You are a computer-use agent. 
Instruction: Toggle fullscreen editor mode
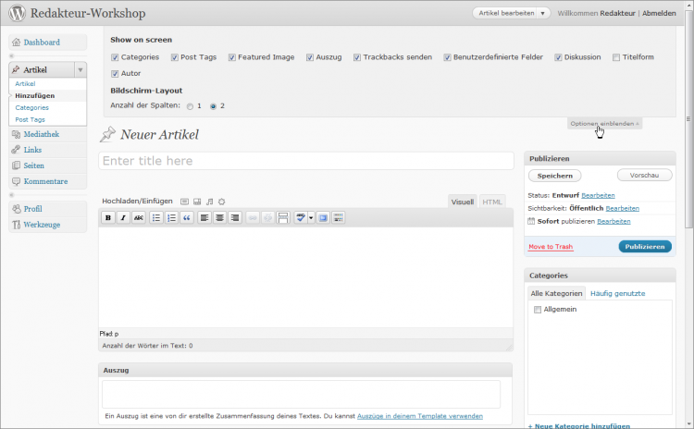click(323, 217)
